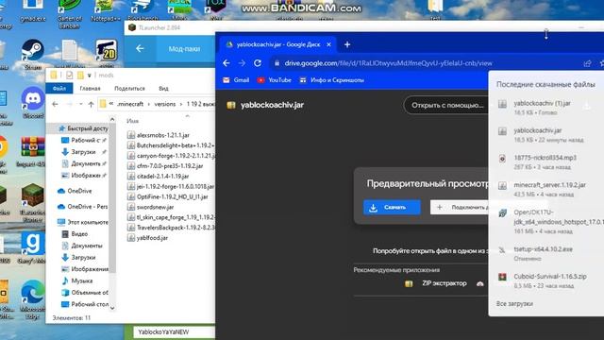Viewport: 604px width, 340px height.
Task: Open the Вид ribbon tab
Action: coord(163,88)
